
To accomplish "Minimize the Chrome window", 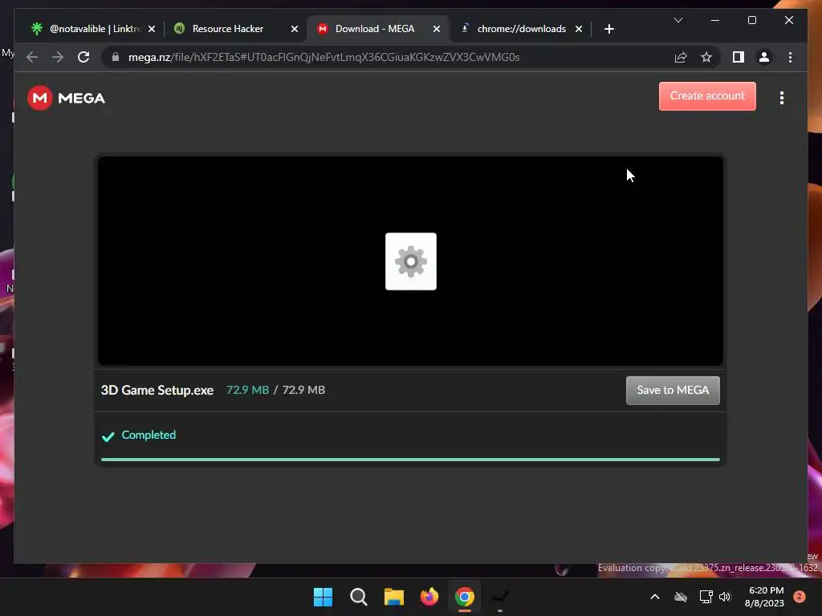I will [714, 20].
